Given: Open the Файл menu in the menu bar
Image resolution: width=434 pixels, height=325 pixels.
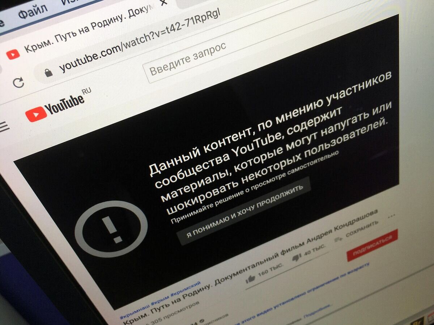Looking at the screenshot, I should (x=33, y=13).
